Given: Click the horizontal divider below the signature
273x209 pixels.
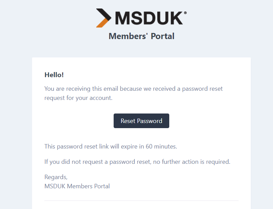Looking at the screenshot, I should point(141,201).
